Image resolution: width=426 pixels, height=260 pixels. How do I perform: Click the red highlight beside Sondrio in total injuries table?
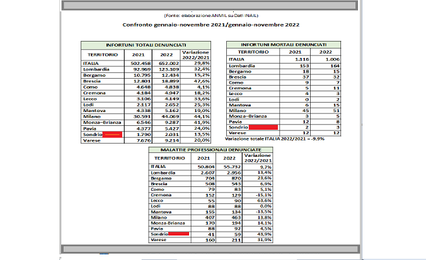[x=112, y=135]
